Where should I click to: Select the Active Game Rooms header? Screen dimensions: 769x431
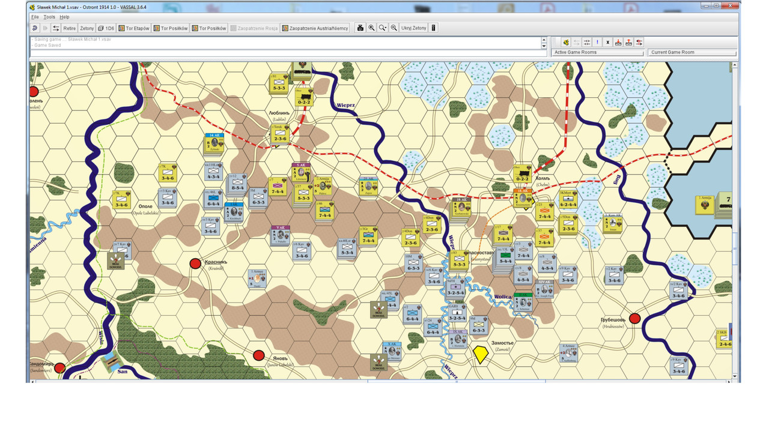(x=597, y=52)
